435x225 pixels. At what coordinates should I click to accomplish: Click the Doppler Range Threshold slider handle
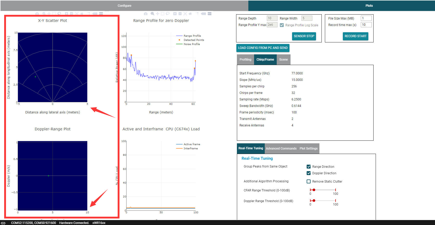pos(314,201)
